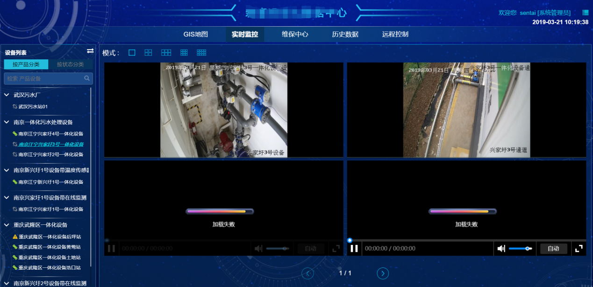Click link icon of 南京江宁兴家圩4号一体化设备

[x=15, y=134]
